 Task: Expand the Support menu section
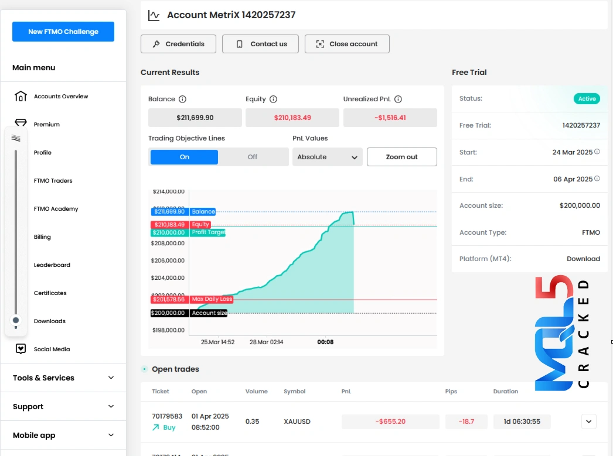[63, 406]
